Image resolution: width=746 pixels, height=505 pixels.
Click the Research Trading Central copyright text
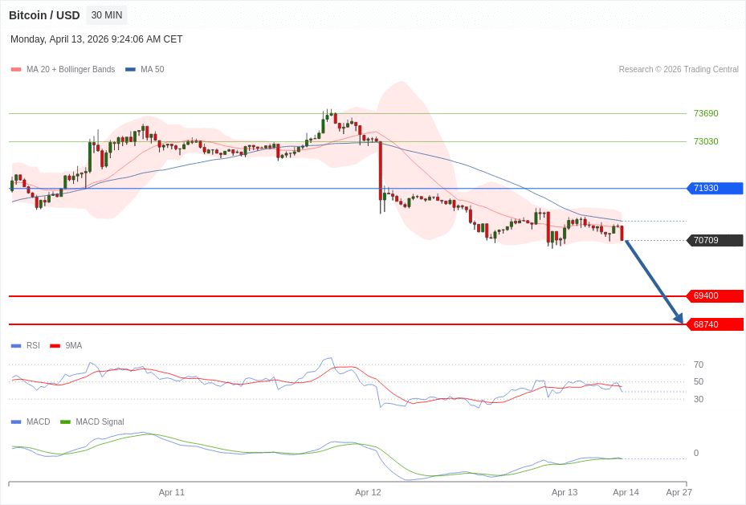[679, 70]
